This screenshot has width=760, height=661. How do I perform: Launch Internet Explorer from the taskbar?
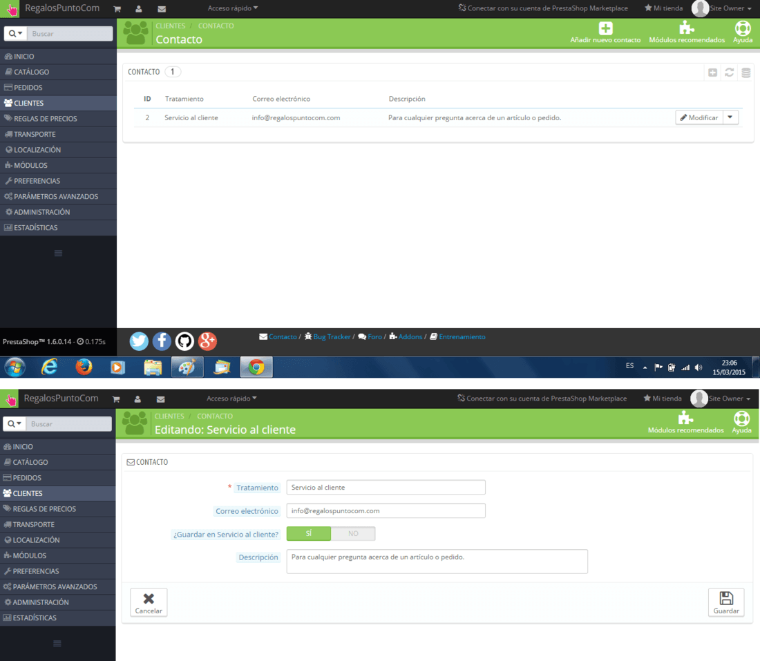[50, 367]
